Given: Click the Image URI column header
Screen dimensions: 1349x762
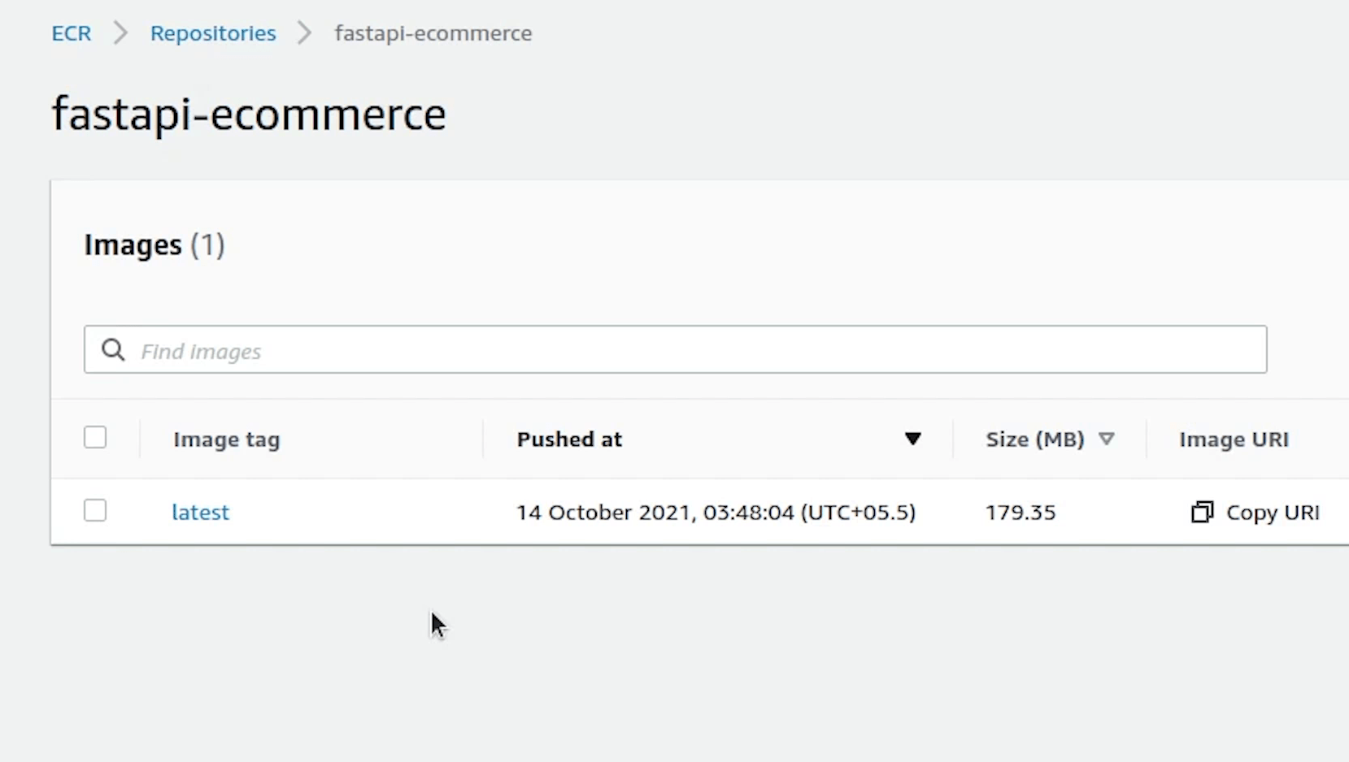Looking at the screenshot, I should pos(1234,439).
